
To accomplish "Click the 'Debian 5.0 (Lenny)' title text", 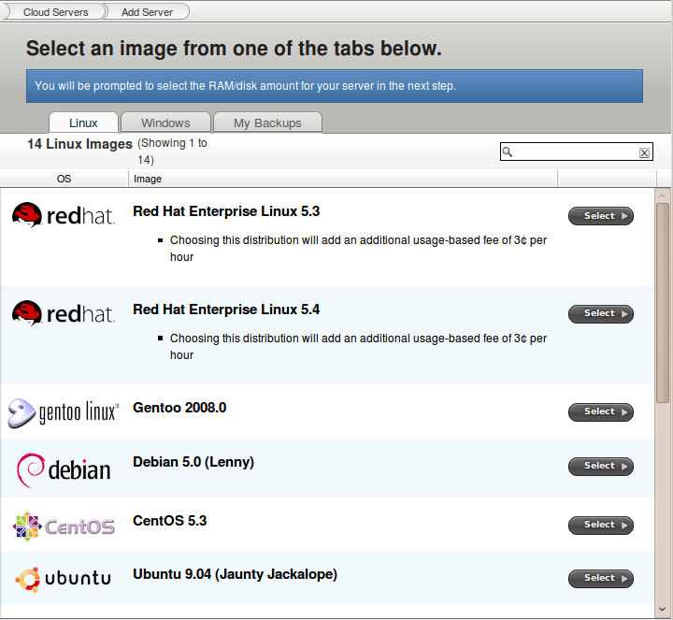I will [x=193, y=462].
